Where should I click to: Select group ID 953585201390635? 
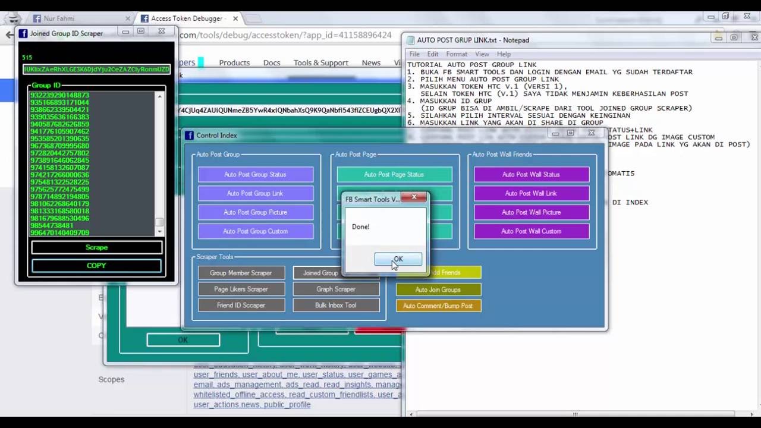tap(59, 139)
